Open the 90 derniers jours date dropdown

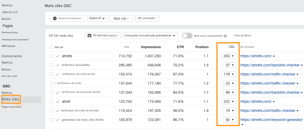(103, 36)
